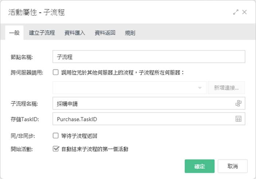Click the 子流程名稱 input showing 採購申請

(x=149, y=103)
